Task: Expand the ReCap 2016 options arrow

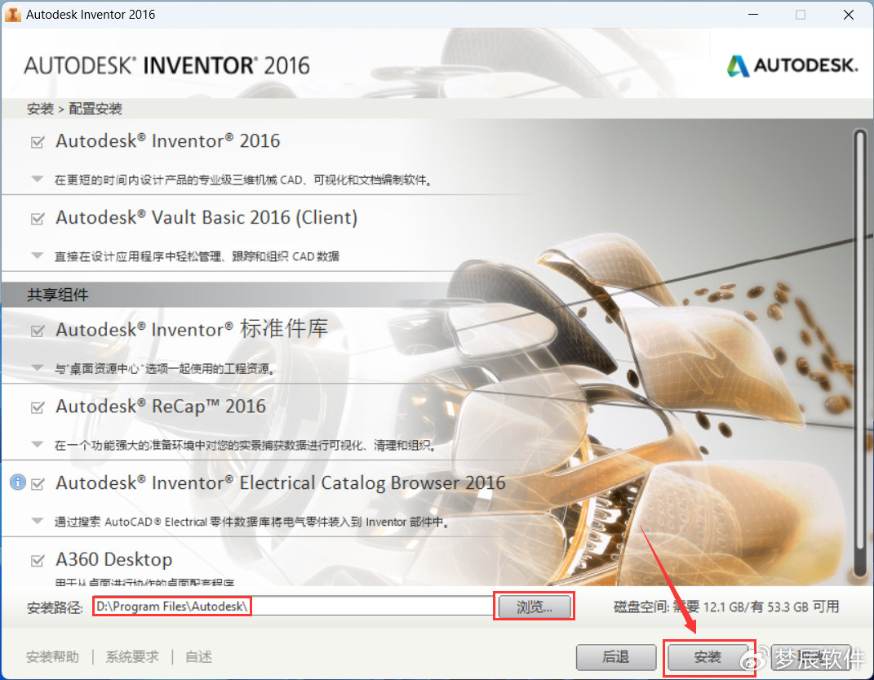Action: coord(38,444)
